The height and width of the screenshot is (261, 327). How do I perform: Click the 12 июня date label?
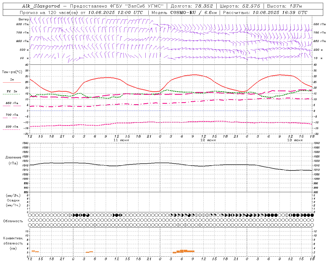(x=208, y=140)
